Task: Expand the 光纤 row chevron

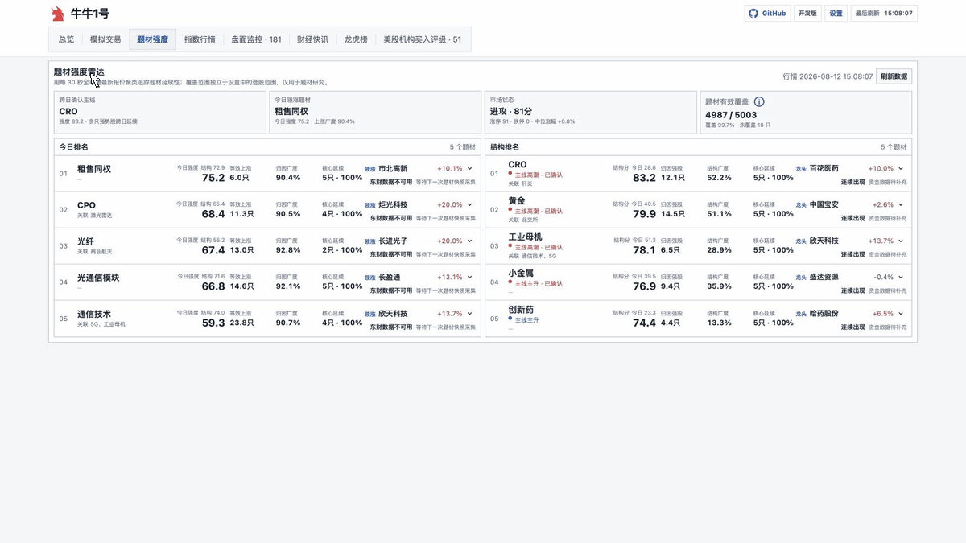Action: coord(470,241)
